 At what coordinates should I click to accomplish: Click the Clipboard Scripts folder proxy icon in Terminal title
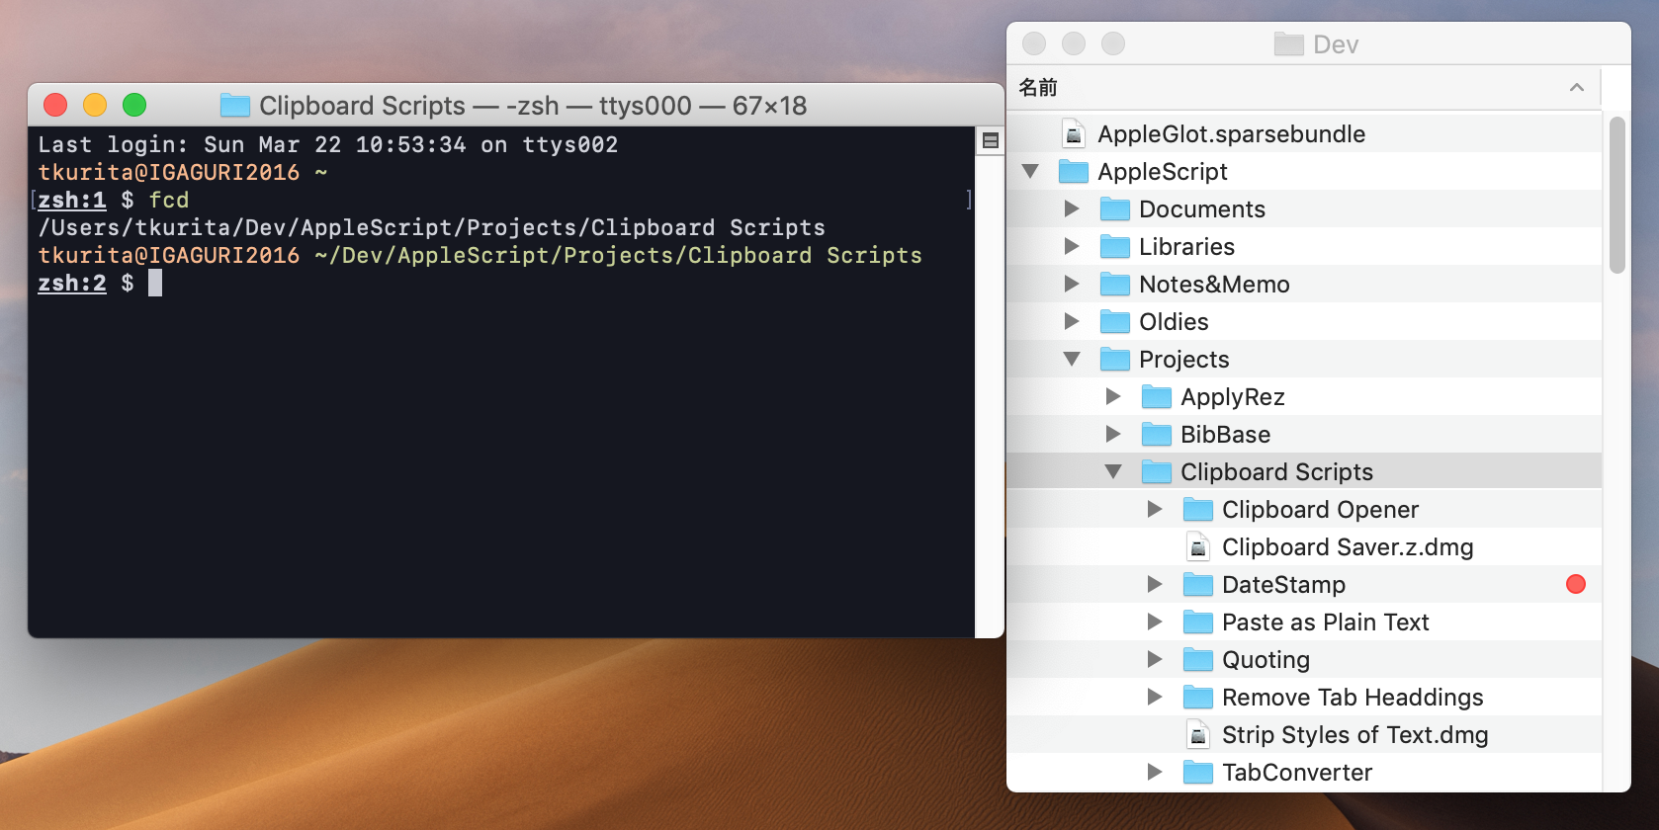pos(234,105)
